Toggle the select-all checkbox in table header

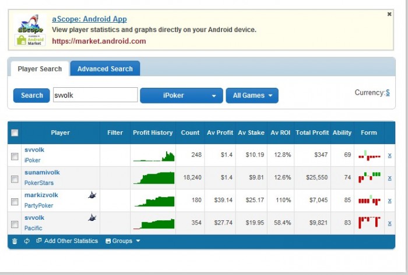15,133
